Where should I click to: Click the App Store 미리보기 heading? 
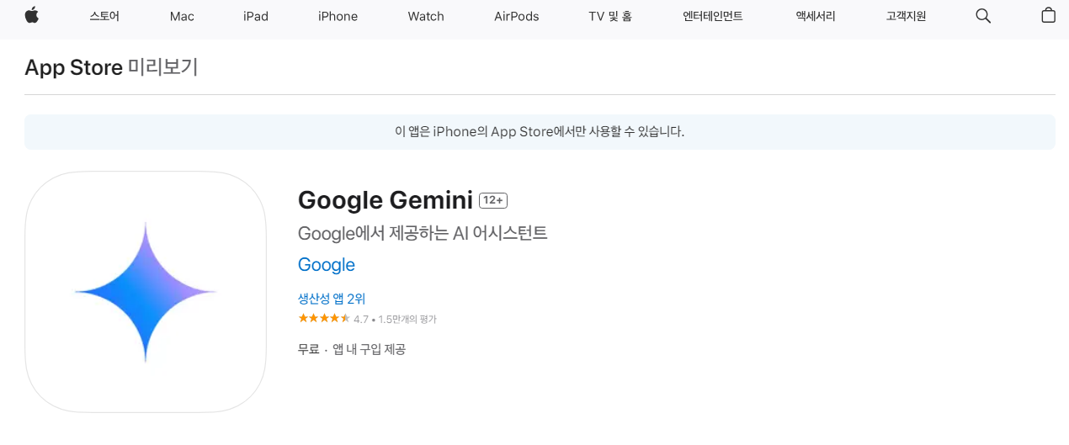pyautogui.click(x=111, y=67)
